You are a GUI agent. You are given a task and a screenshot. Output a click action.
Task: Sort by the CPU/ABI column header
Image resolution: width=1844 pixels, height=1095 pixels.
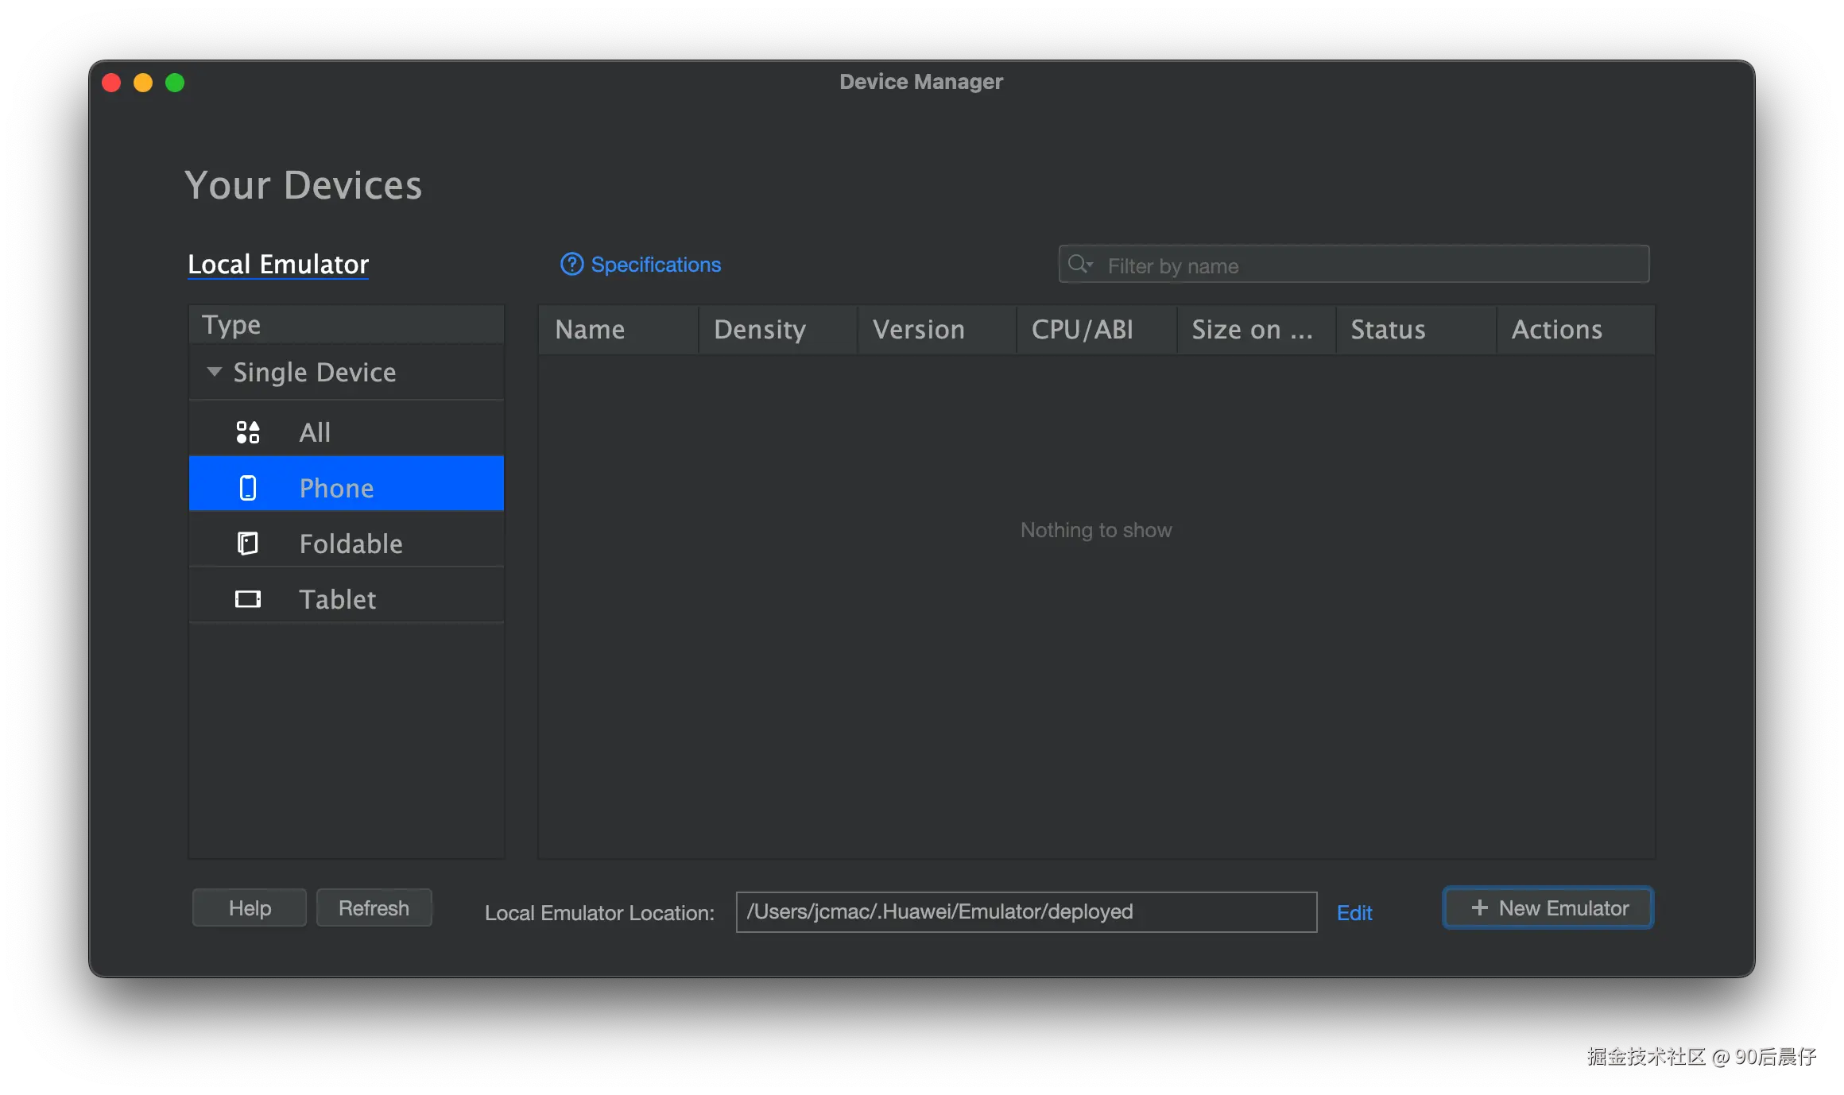click(x=1097, y=330)
